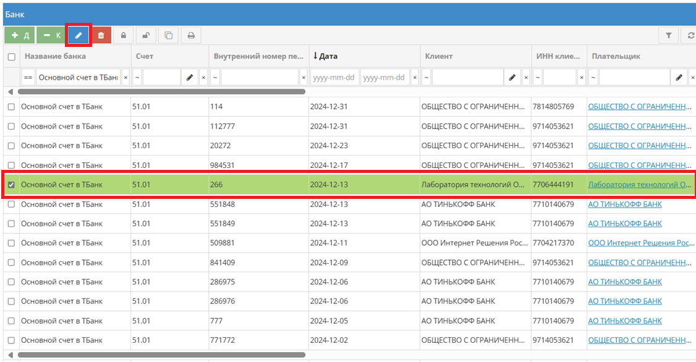Open the funnel filter button
The height and width of the screenshot is (362, 696).
(668, 36)
